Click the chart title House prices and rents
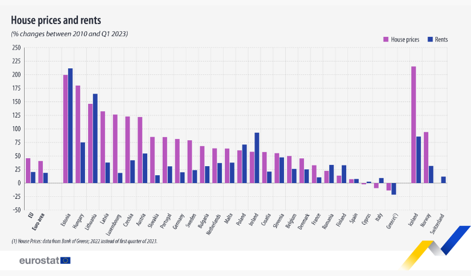The width and height of the screenshot is (471, 276). [56, 20]
